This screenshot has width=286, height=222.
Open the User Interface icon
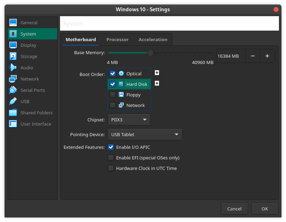[x=13, y=124]
